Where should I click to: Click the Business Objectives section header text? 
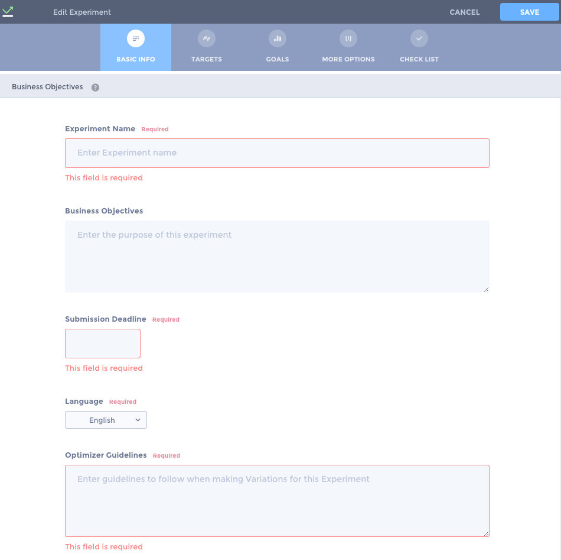click(x=47, y=87)
